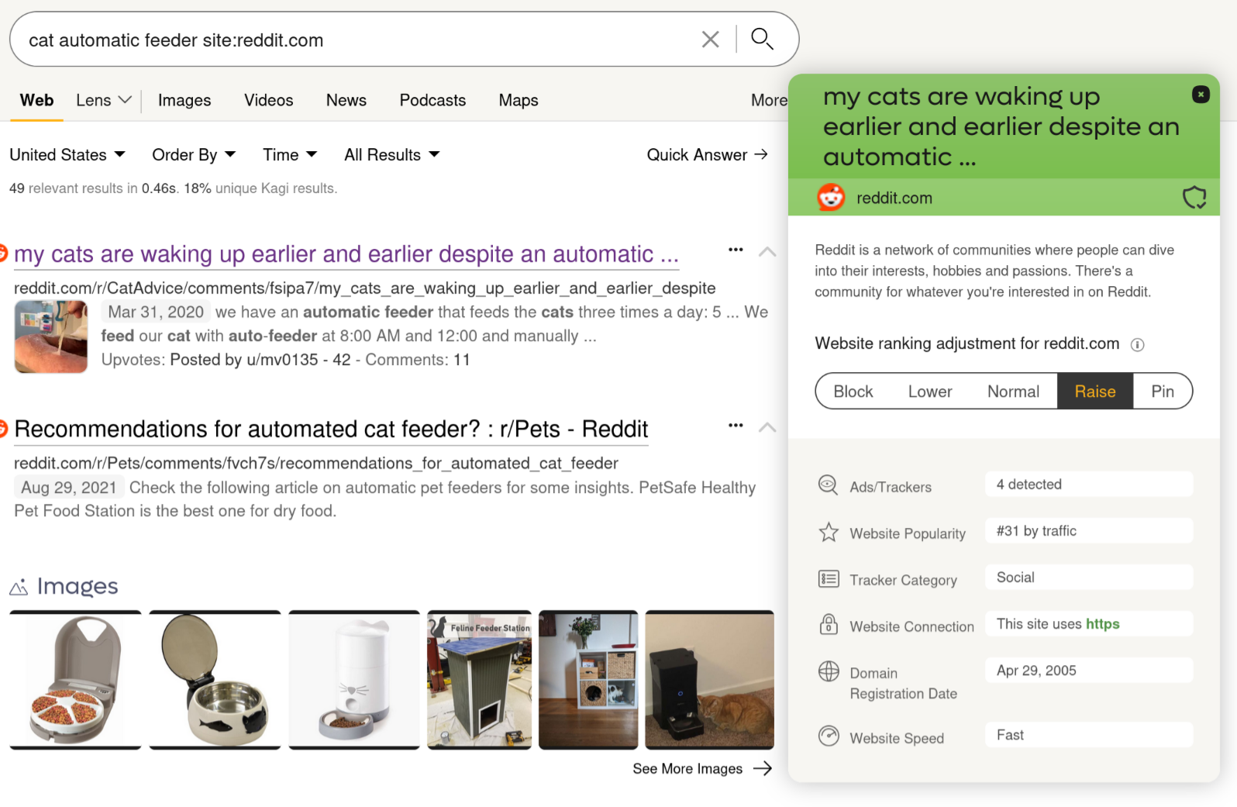The image size is (1237, 807).
Task: Open the Time filter dropdown
Action: (x=290, y=155)
